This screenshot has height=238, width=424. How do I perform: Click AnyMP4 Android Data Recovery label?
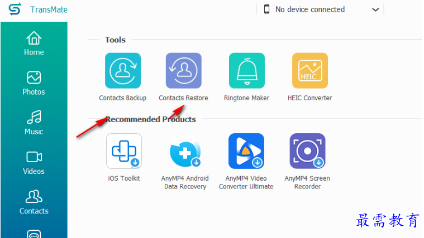pyautogui.click(x=185, y=182)
